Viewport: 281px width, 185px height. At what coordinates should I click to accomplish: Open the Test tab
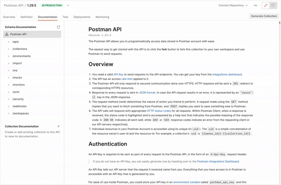click(65, 17)
